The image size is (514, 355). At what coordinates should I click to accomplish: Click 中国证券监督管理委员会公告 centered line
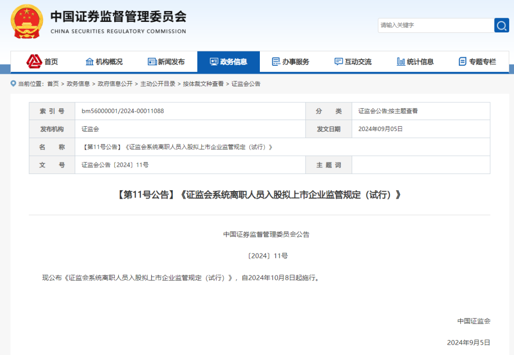click(x=266, y=234)
